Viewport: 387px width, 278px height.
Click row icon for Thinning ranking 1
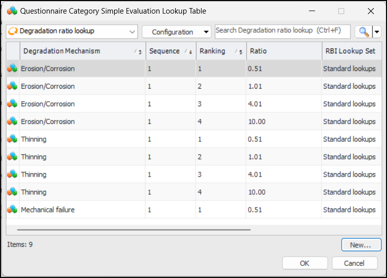tap(12, 139)
